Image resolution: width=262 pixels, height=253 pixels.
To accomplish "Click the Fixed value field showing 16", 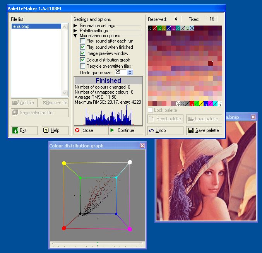I will click(x=212, y=19).
